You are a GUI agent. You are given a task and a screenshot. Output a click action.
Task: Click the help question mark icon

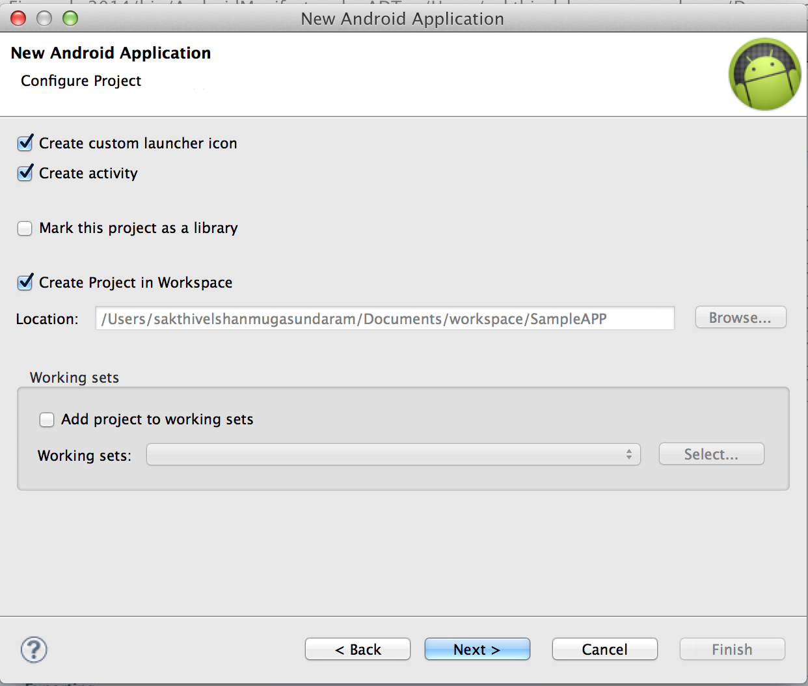coord(34,649)
